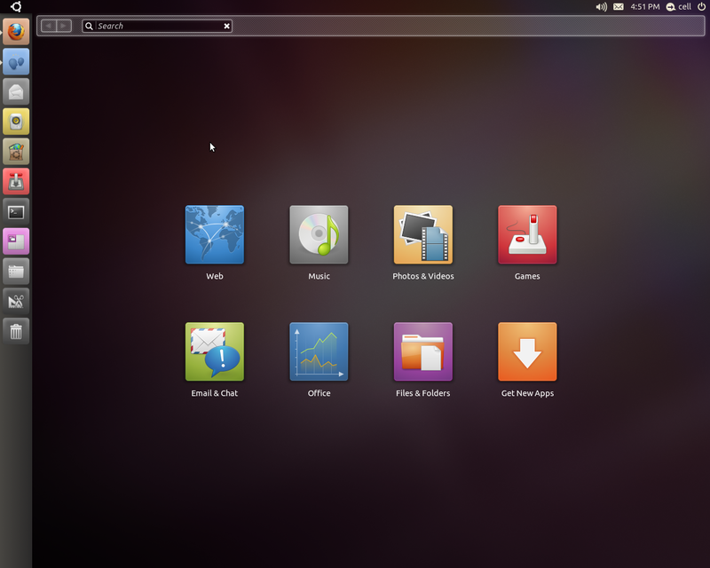
Task: Open the Email & Chat category
Action: click(215, 351)
